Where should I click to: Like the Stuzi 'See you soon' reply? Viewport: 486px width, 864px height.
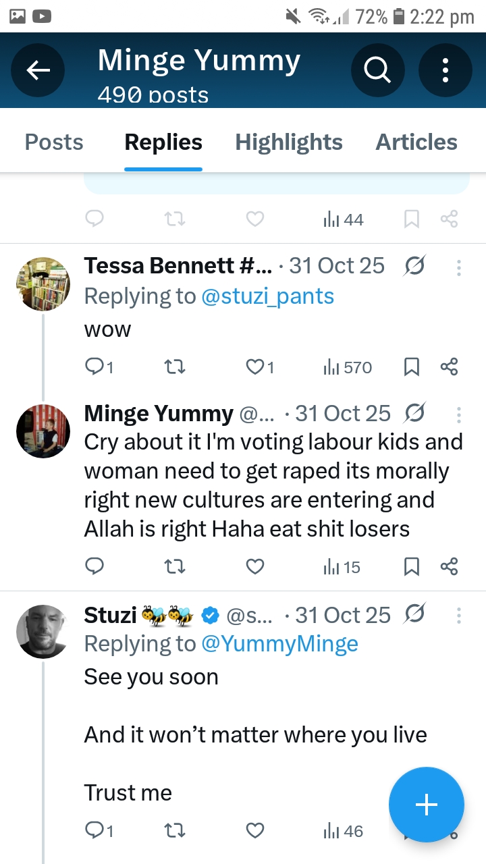255,830
